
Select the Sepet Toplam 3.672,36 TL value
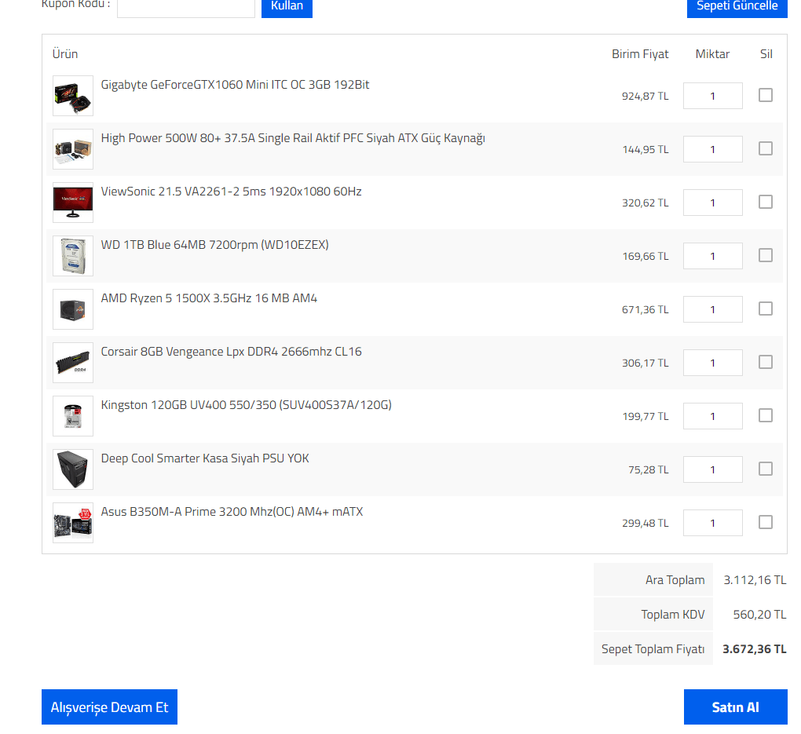(754, 649)
